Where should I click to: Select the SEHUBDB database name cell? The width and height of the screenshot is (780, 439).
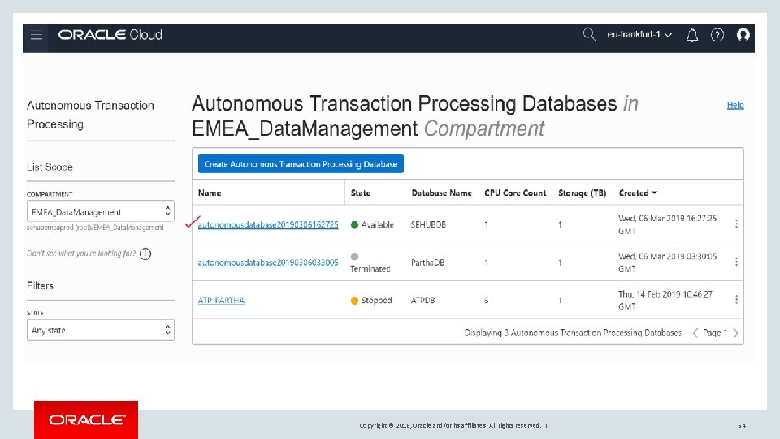[428, 224]
